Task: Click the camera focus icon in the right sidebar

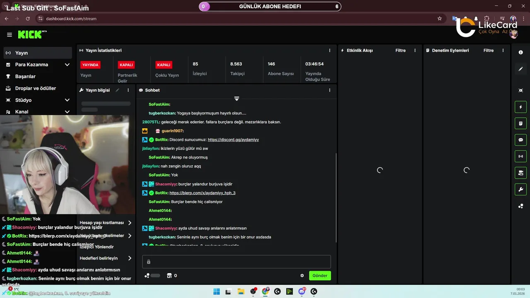Action: click(x=520, y=90)
